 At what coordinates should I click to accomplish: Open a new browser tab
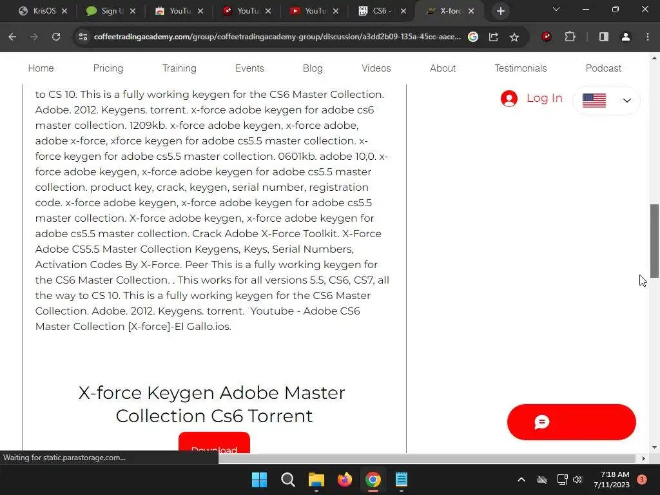coord(500,12)
